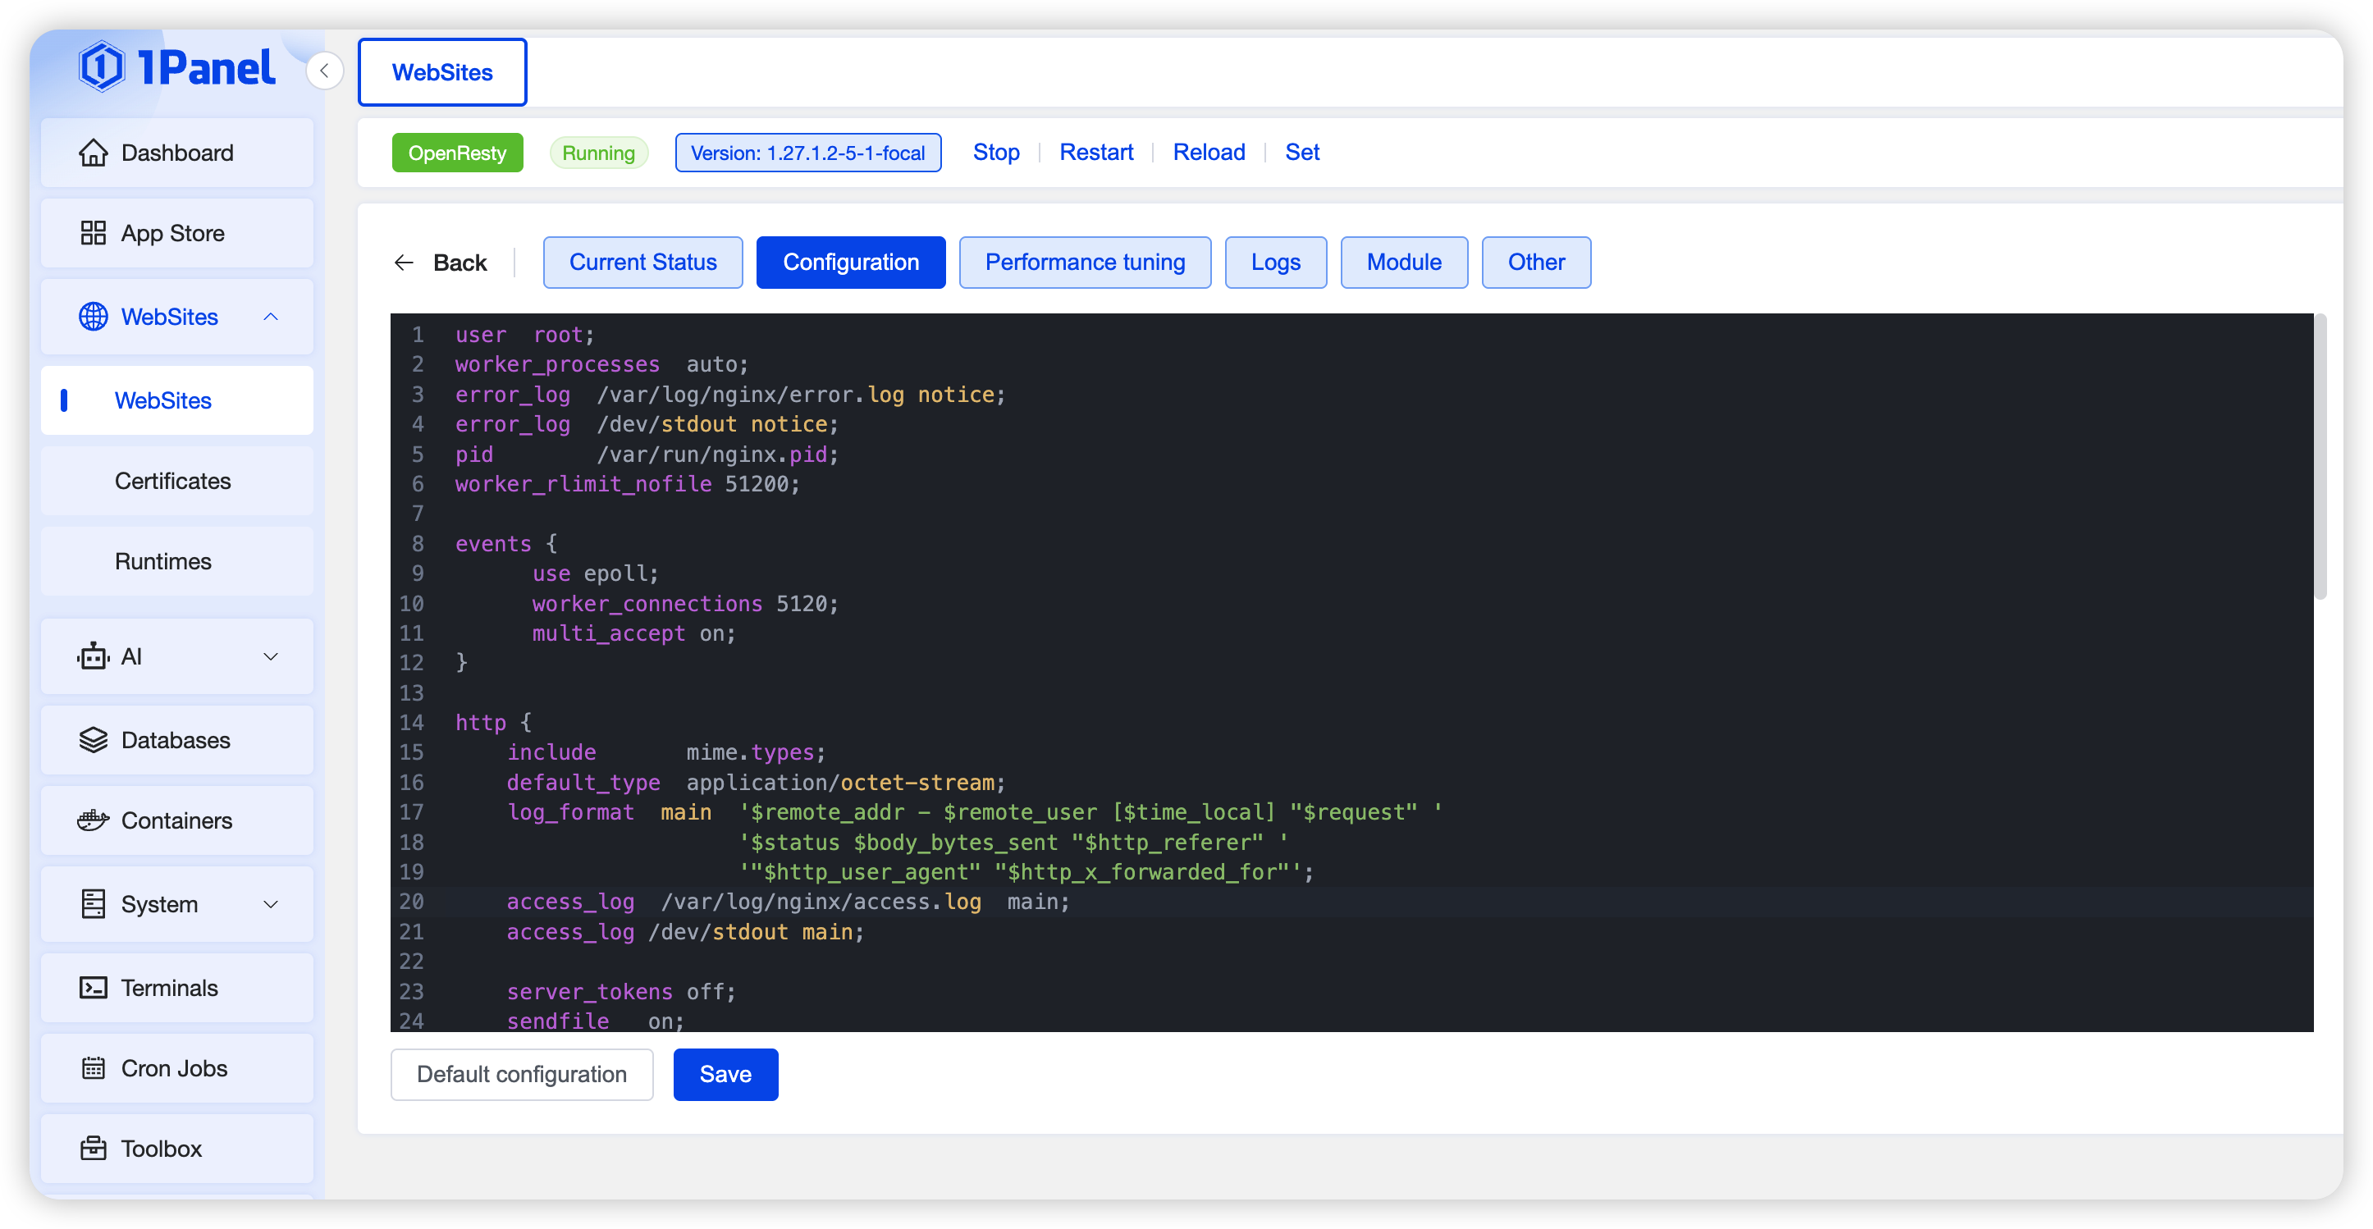Open Databases via the stacked layers icon
This screenshot has width=2373, height=1229.
coord(93,741)
